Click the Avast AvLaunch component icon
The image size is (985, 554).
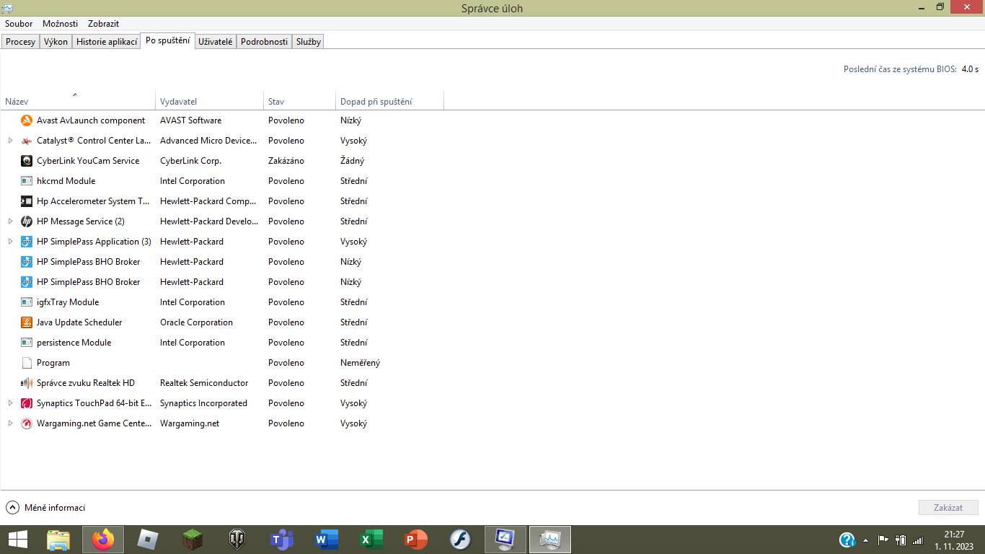pos(27,120)
